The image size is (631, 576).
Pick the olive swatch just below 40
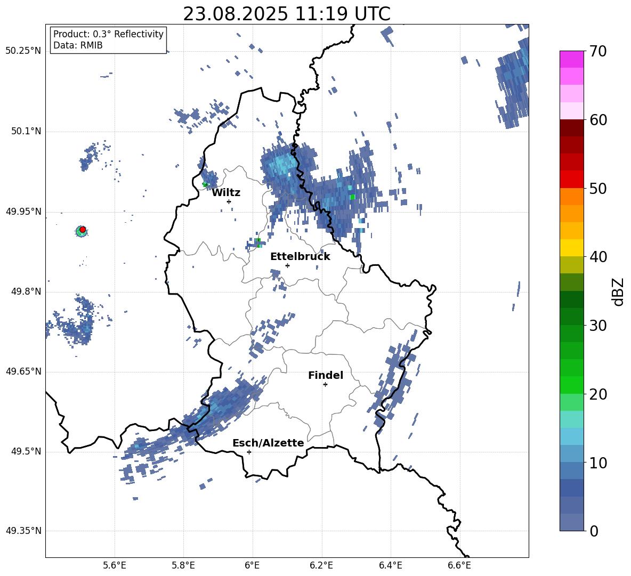[571, 265]
